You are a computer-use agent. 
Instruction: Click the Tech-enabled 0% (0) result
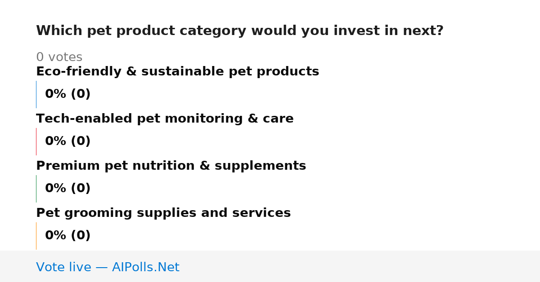68,141
